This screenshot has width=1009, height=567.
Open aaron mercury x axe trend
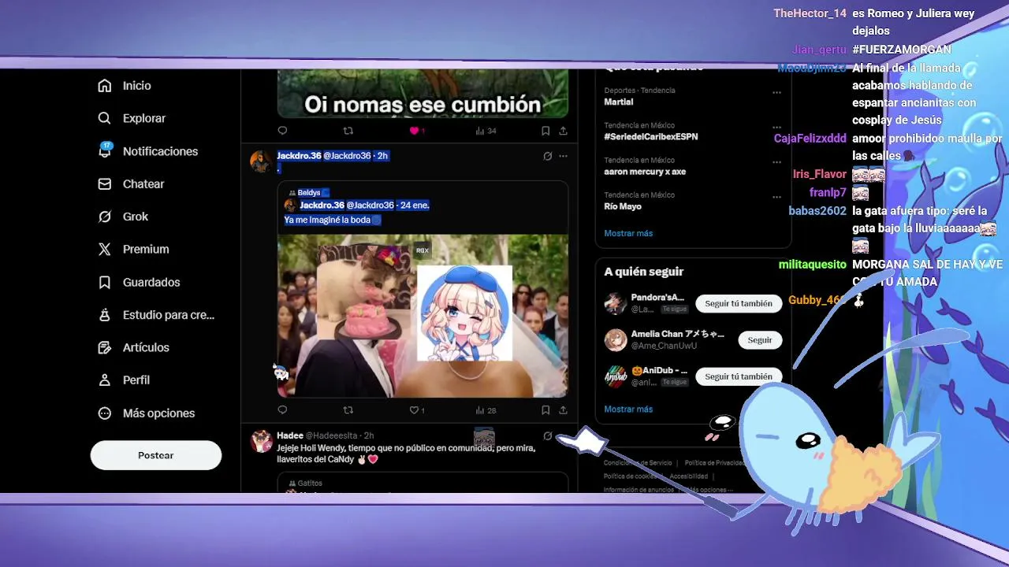click(x=645, y=172)
